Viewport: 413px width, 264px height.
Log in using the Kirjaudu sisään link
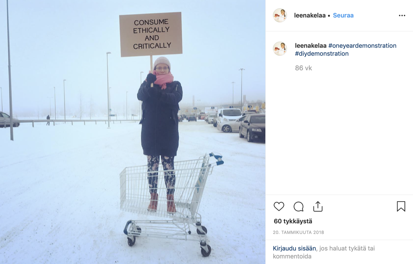[x=295, y=248]
